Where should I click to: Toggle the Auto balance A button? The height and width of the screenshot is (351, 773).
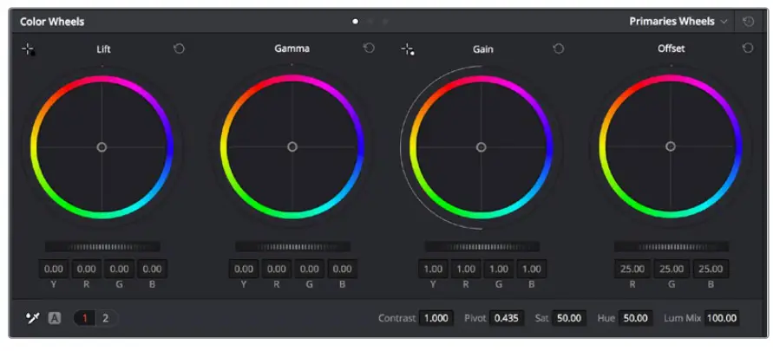pos(55,318)
